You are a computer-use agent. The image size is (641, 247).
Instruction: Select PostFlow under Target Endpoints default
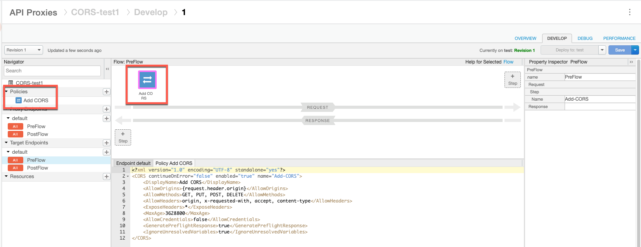click(x=37, y=168)
